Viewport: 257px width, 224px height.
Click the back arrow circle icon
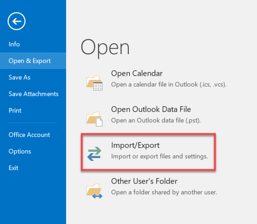17,21
